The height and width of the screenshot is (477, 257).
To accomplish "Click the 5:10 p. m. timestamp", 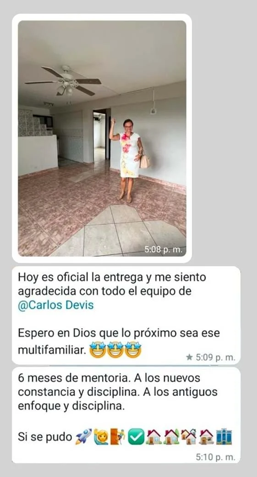I will pyautogui.click(x=216, y=457).
